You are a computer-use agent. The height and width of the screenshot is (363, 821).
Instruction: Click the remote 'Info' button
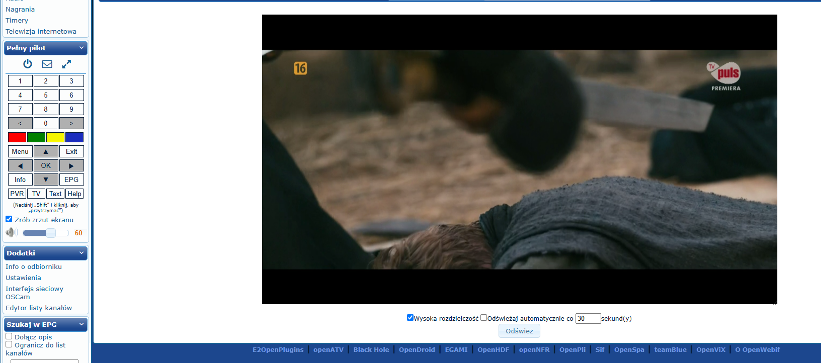[20, 179]
